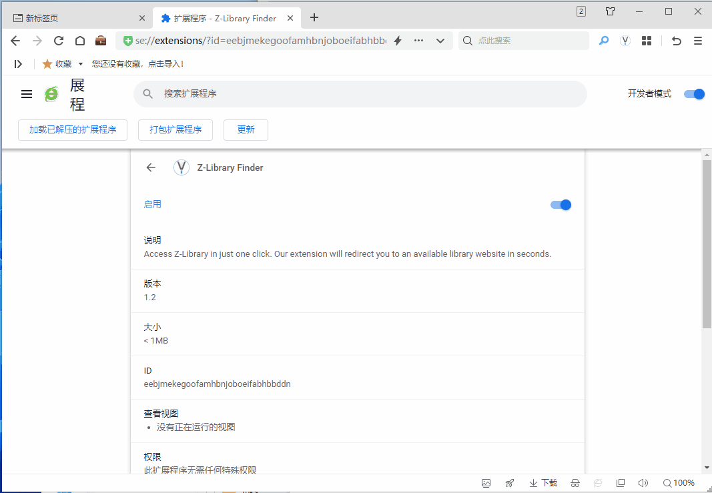Click the back arrow beside Z-Library Finder
The width and height of the screenshot is (712, 493).
151,167
